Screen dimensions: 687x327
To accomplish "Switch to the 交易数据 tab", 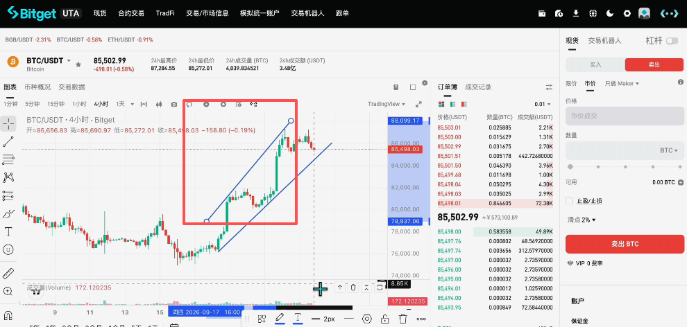I will (72, 87).
